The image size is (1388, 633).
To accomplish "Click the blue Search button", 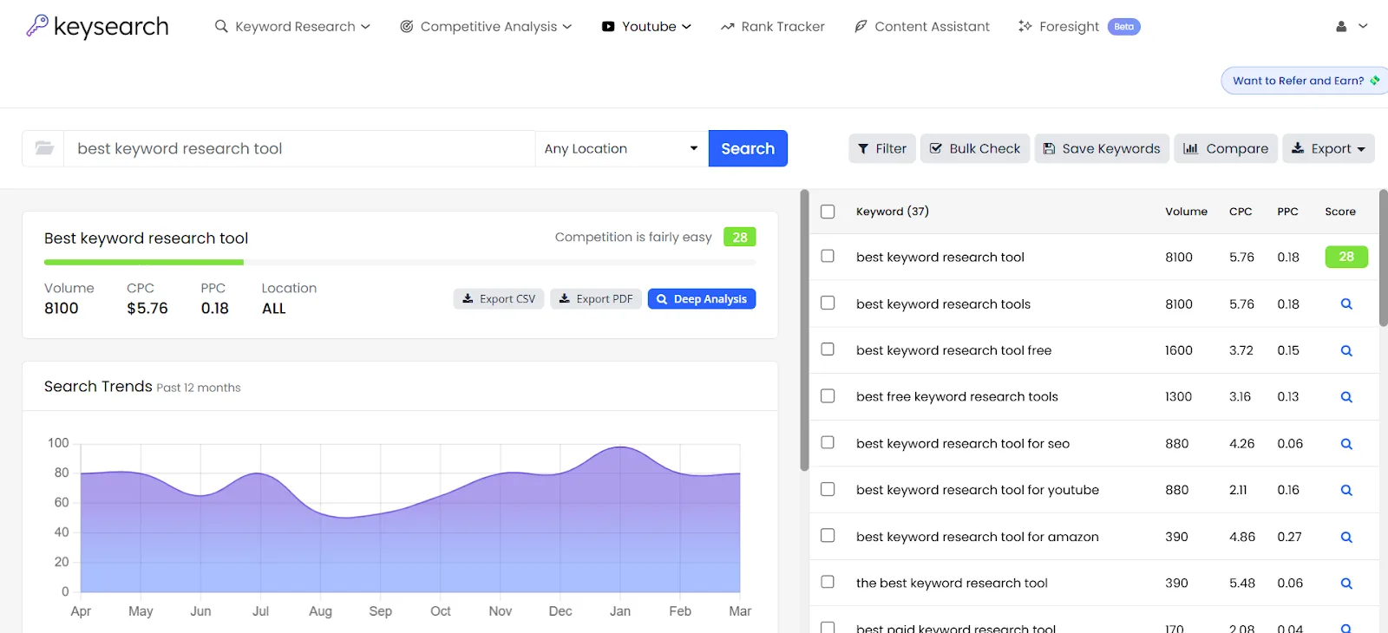I will (748, 148).
